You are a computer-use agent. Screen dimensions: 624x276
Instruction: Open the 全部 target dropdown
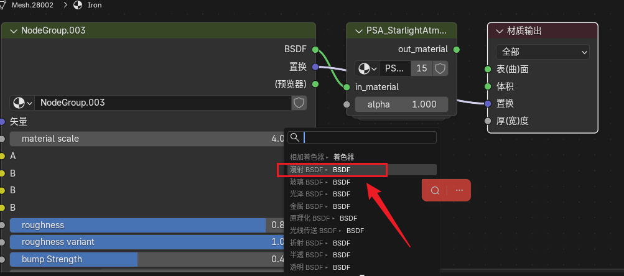pos(543,52)
